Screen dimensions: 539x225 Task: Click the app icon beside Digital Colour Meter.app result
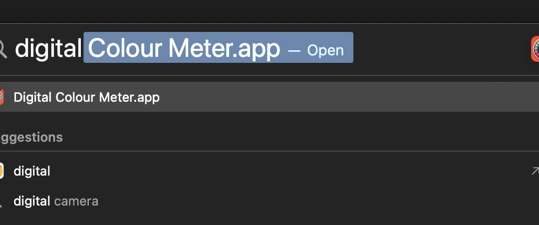click(1, 97)
